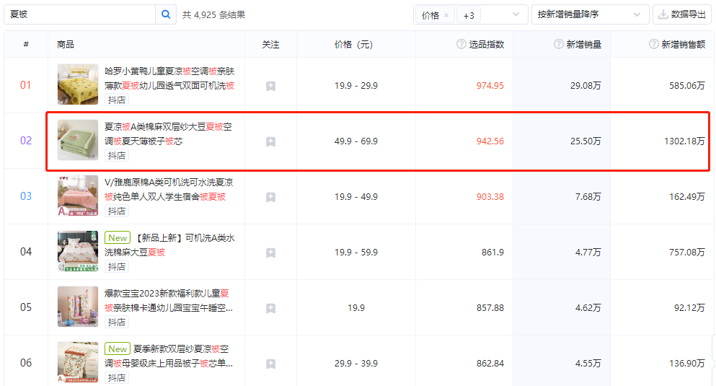Toggle follow on row 06 夏季新款 product

point(270,364)
